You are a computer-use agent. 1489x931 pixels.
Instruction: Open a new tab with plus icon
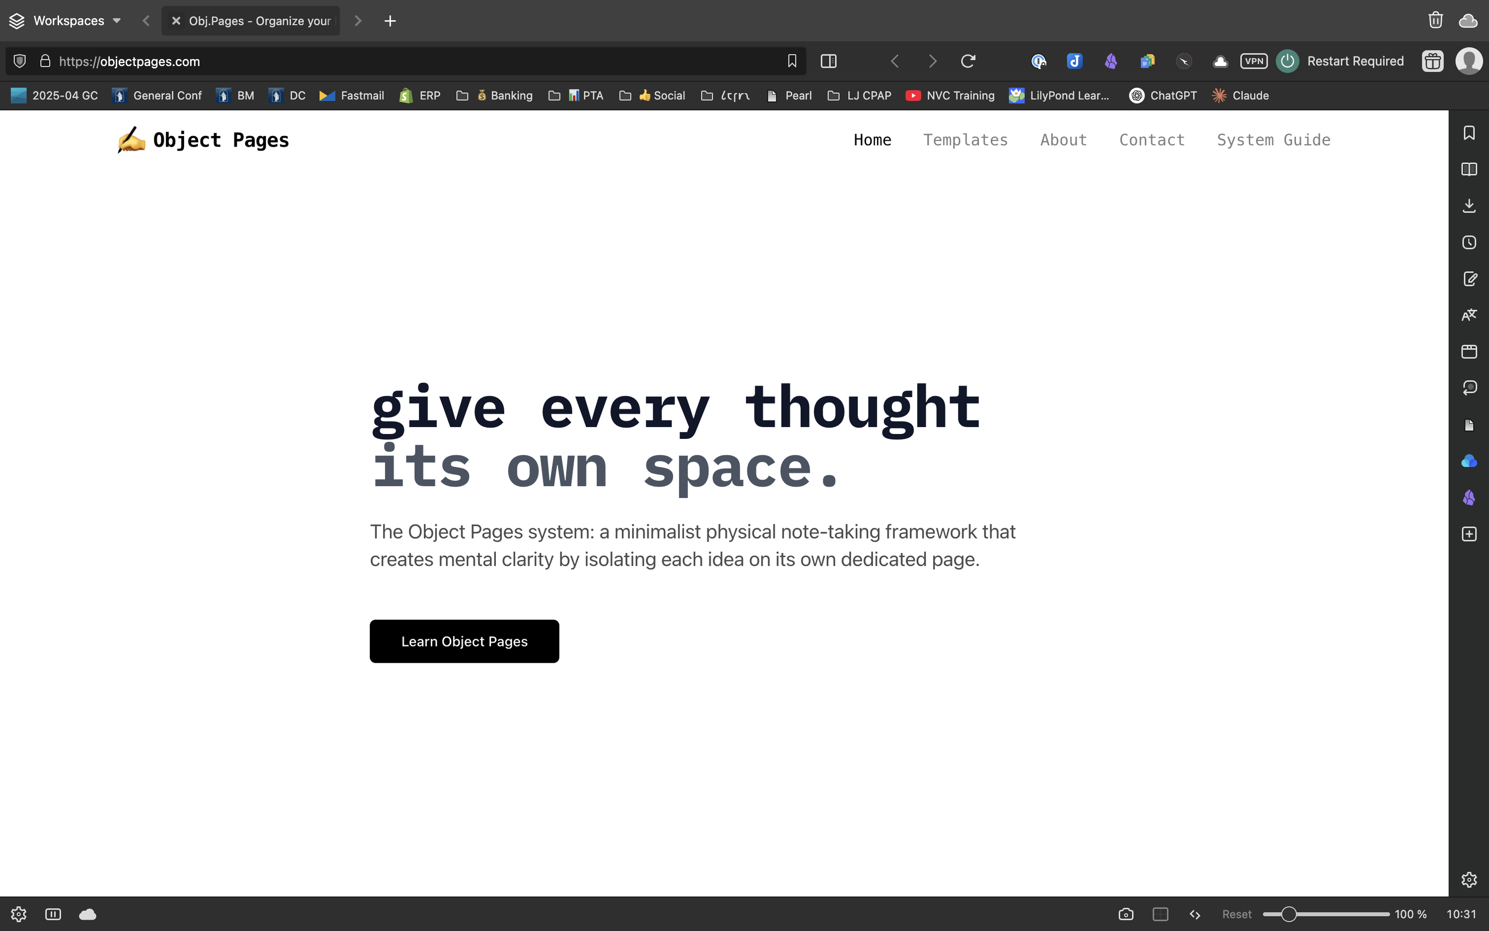390,21
